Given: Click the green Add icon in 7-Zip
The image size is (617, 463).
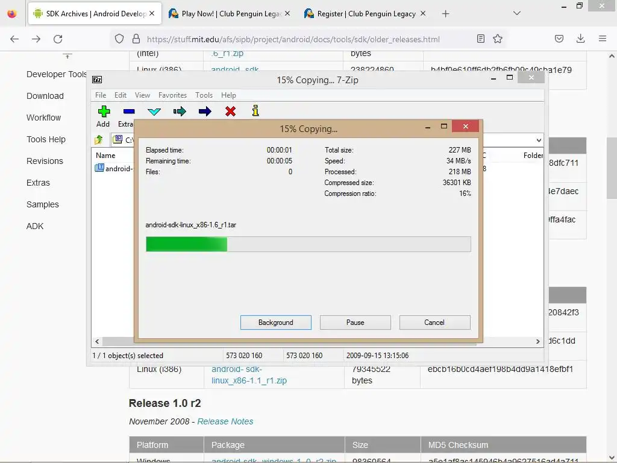Looking at the screenshot, I should click(x=104, y=112).
